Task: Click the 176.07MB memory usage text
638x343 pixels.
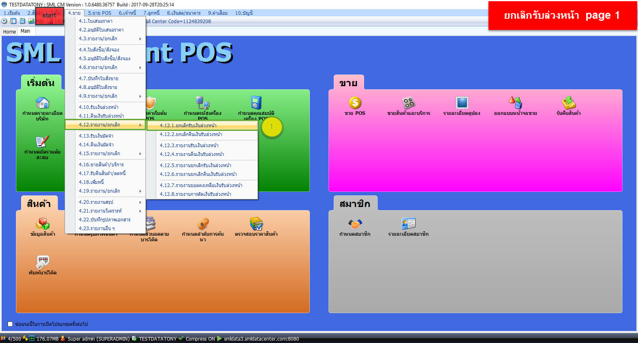Action: click(47, 339)
